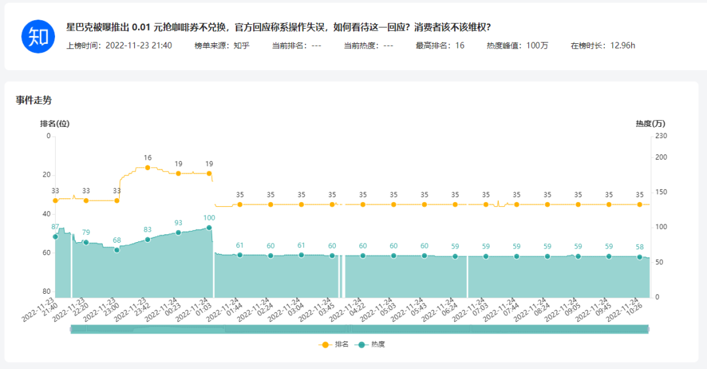
Task: Click the 榜单来源 知乎 source text
Action: pyautogui.click(x=222, y=46)
